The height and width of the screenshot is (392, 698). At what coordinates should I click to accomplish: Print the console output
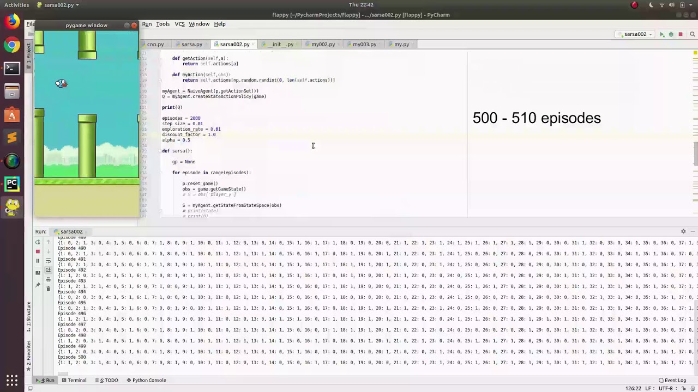click(x=48, y=279)
